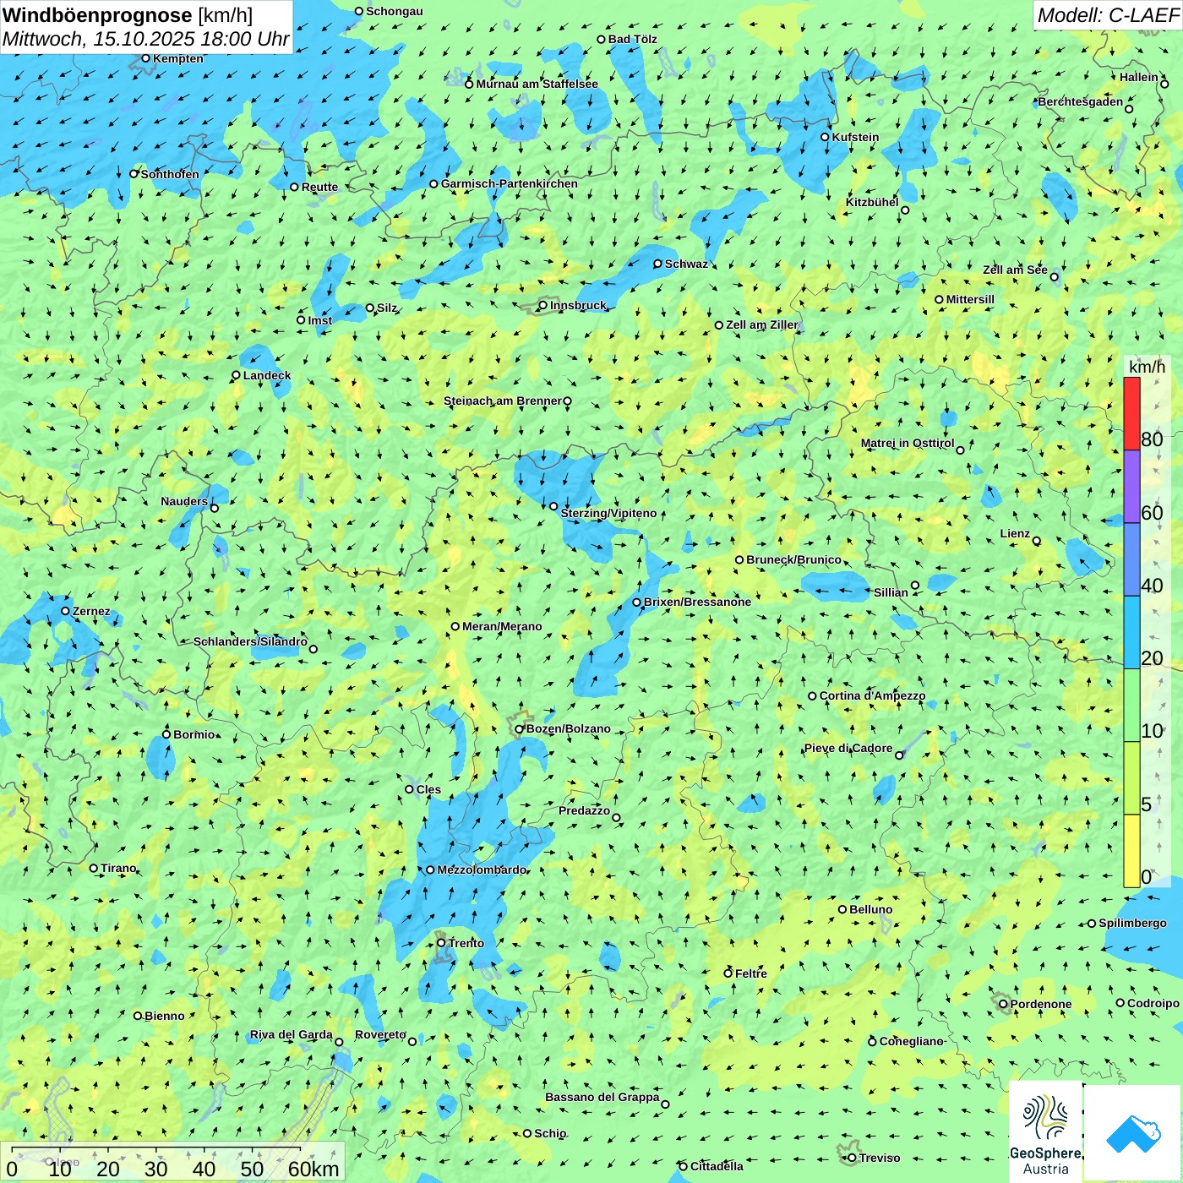The height and width of the screenshot is (1183, 1183).
Task: Select the Kitzbühel label
Action: point(872,202)
